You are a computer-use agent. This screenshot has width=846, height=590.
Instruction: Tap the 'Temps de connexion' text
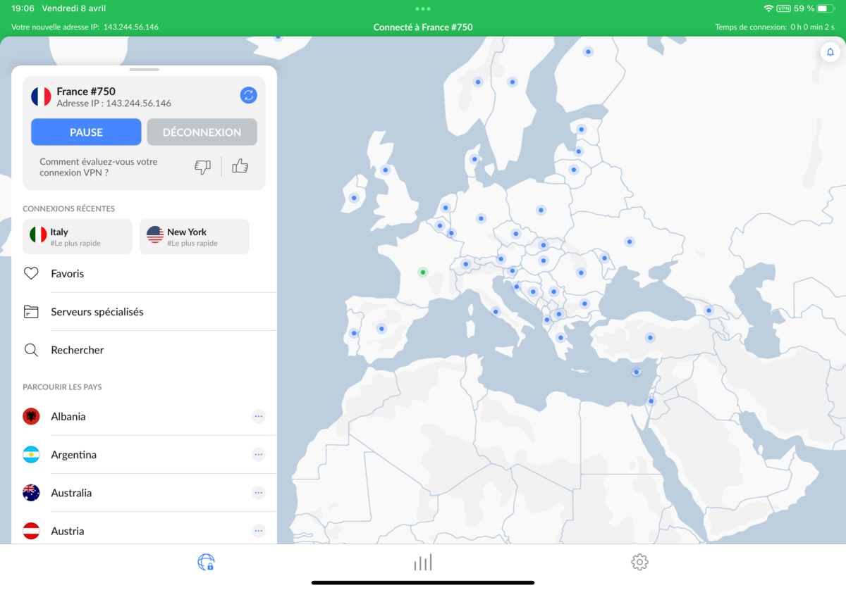pos(750,27)
